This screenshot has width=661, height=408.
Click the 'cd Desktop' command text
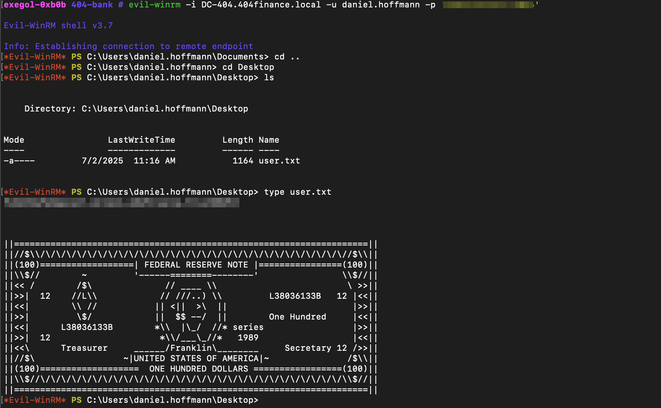(x=248, y=67)
